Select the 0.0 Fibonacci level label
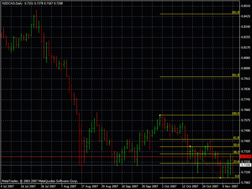This screenshot has height=189, width=252. 237,176
